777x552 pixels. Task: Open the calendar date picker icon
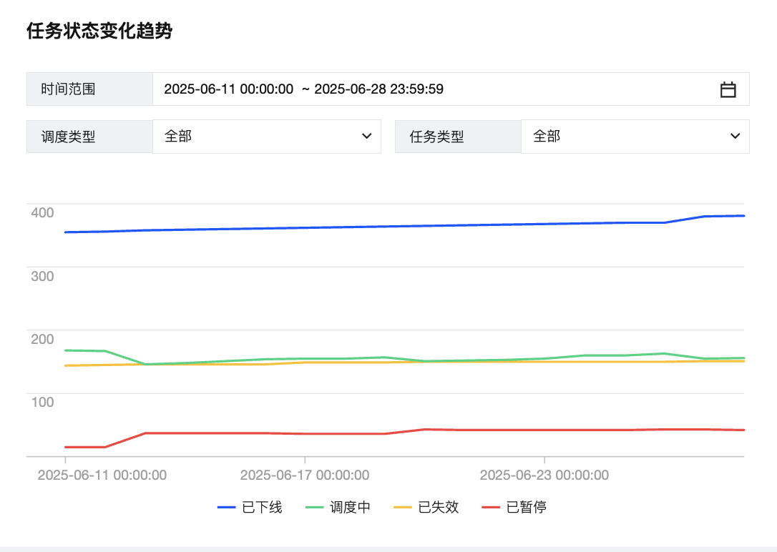pyautogui.click(x=728, y=89)
